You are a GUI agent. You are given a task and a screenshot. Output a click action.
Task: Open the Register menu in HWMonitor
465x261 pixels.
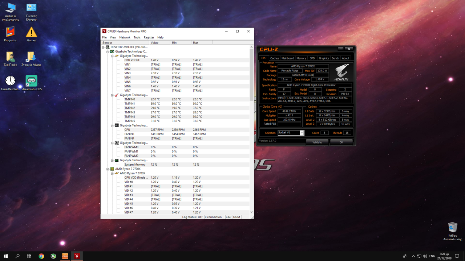pyautogui.click(x=149, y=37)
